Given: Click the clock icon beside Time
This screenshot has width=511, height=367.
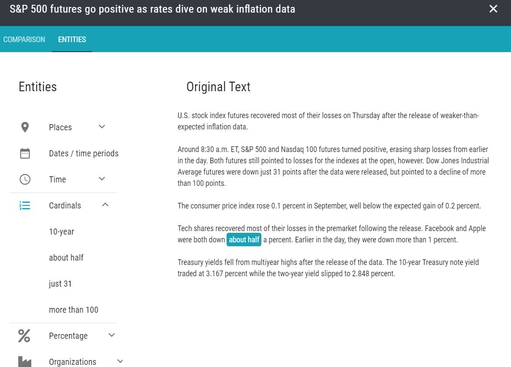Looking at the screenshot, I should [25, 179].
